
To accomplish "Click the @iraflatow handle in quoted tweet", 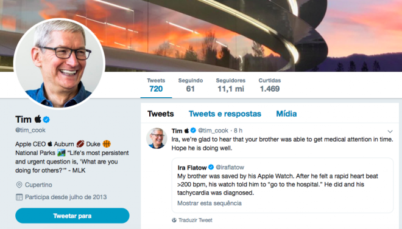I will [230, 167].
